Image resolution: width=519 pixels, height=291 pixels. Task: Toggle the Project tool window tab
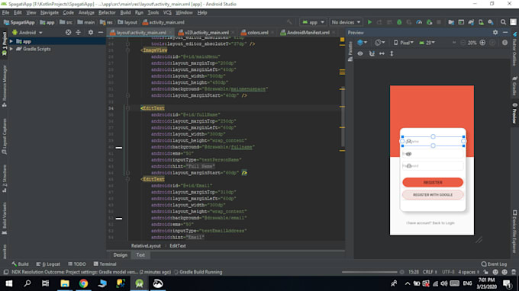(x=5, y=43)
